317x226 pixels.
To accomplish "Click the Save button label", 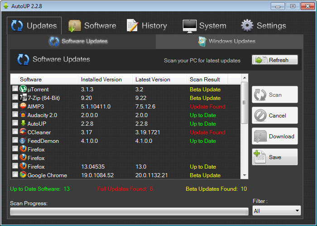I will (x=275, y=157).
